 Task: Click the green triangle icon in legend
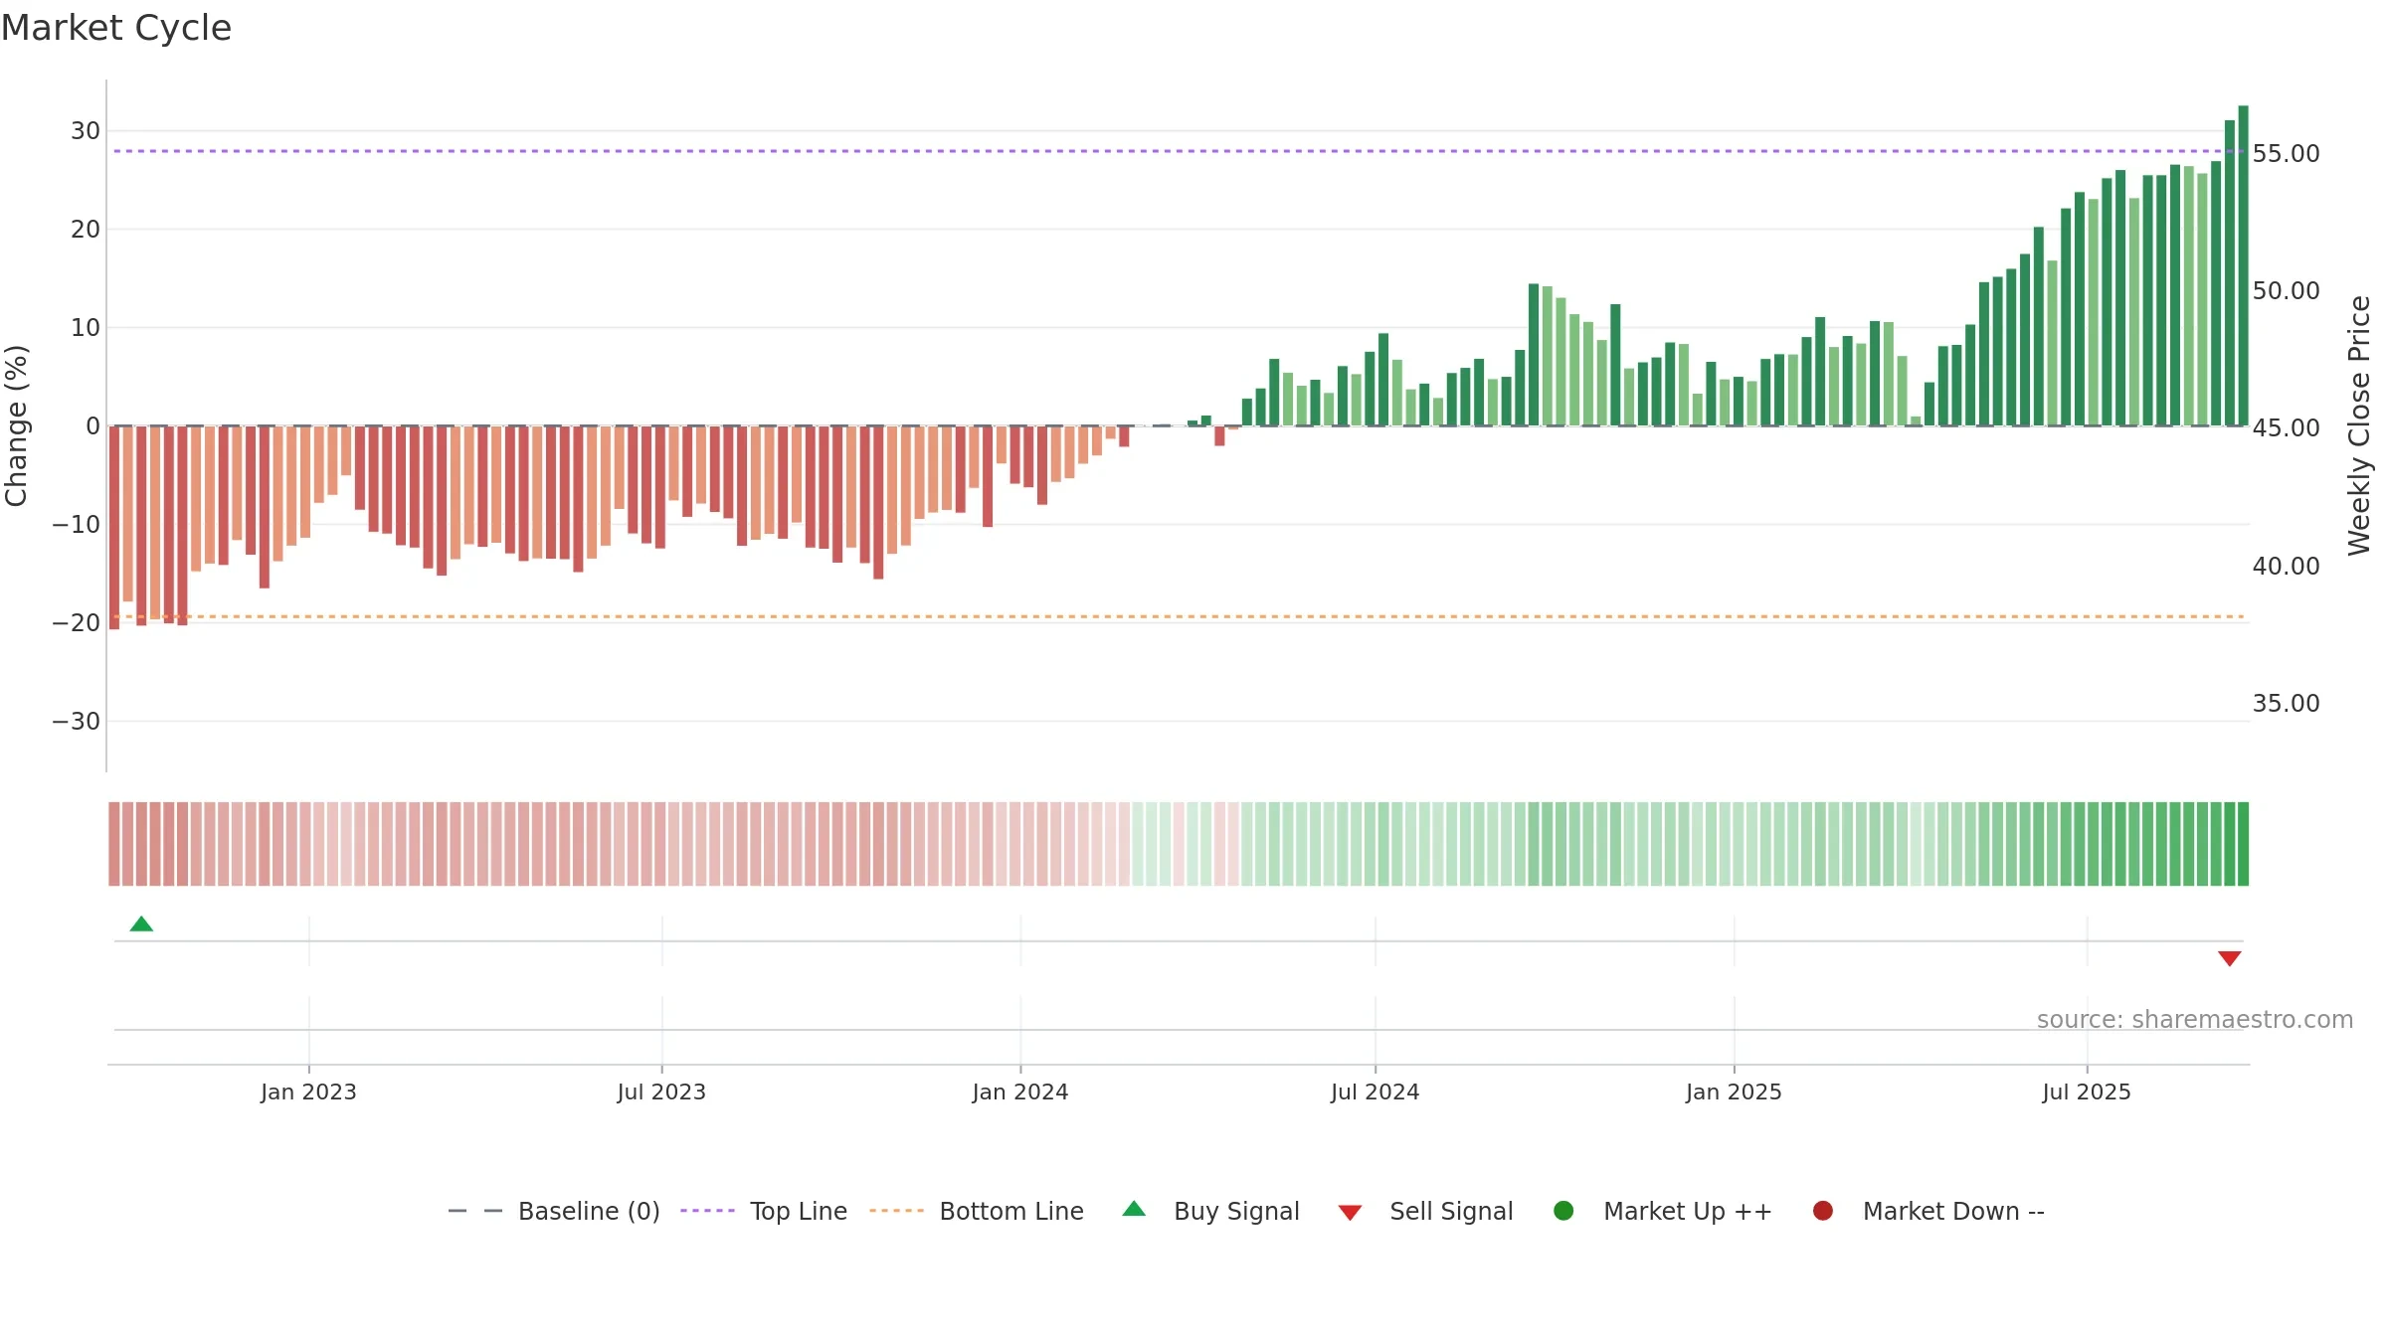1134,1209
